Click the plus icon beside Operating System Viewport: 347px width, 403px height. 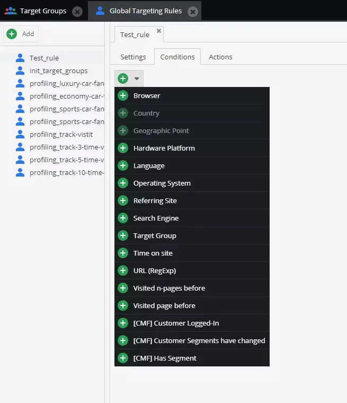pyautogui.click(x=123, y=183)
